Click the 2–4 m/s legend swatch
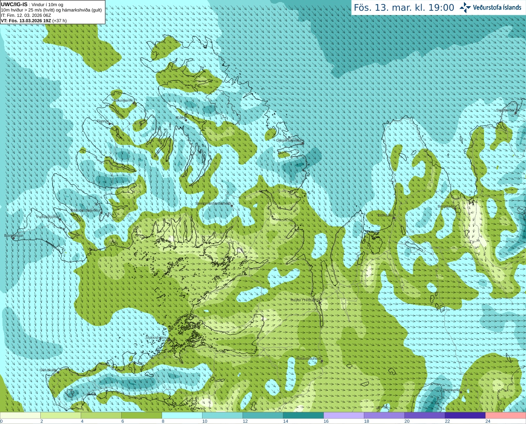Screen dimensions: 526x424 [x=60, y=415]
